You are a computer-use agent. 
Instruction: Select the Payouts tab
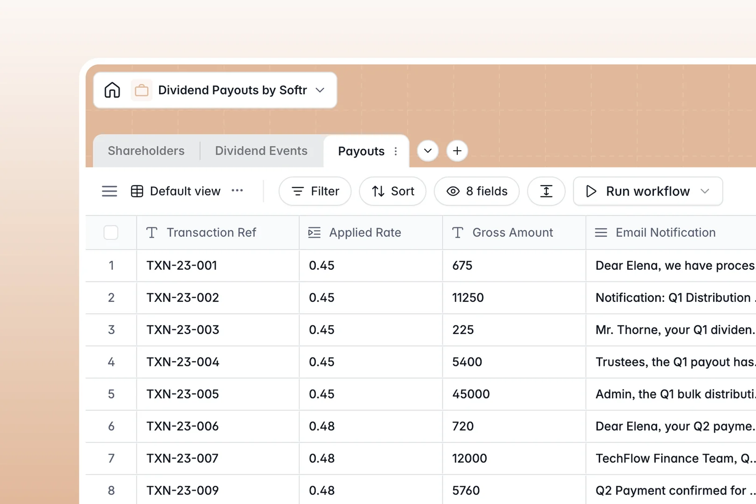click(x=361, y=151)
